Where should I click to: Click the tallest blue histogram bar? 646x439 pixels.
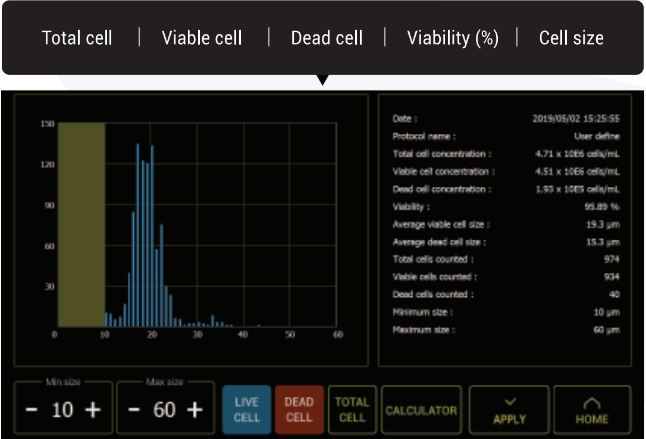point(137,235)
